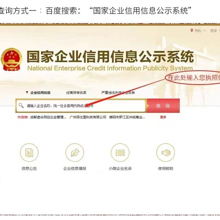Viewport: 220px width, 220px height.
Task: Open the 企业信息填报 pen icon
Action: point(75,153)
